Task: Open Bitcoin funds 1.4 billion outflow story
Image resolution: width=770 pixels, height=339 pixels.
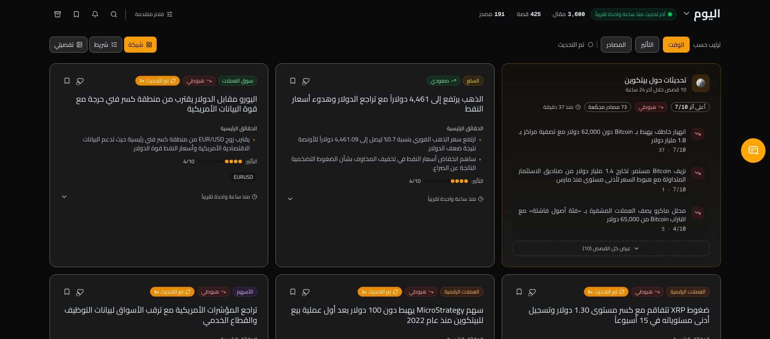Action: (602, 175)
